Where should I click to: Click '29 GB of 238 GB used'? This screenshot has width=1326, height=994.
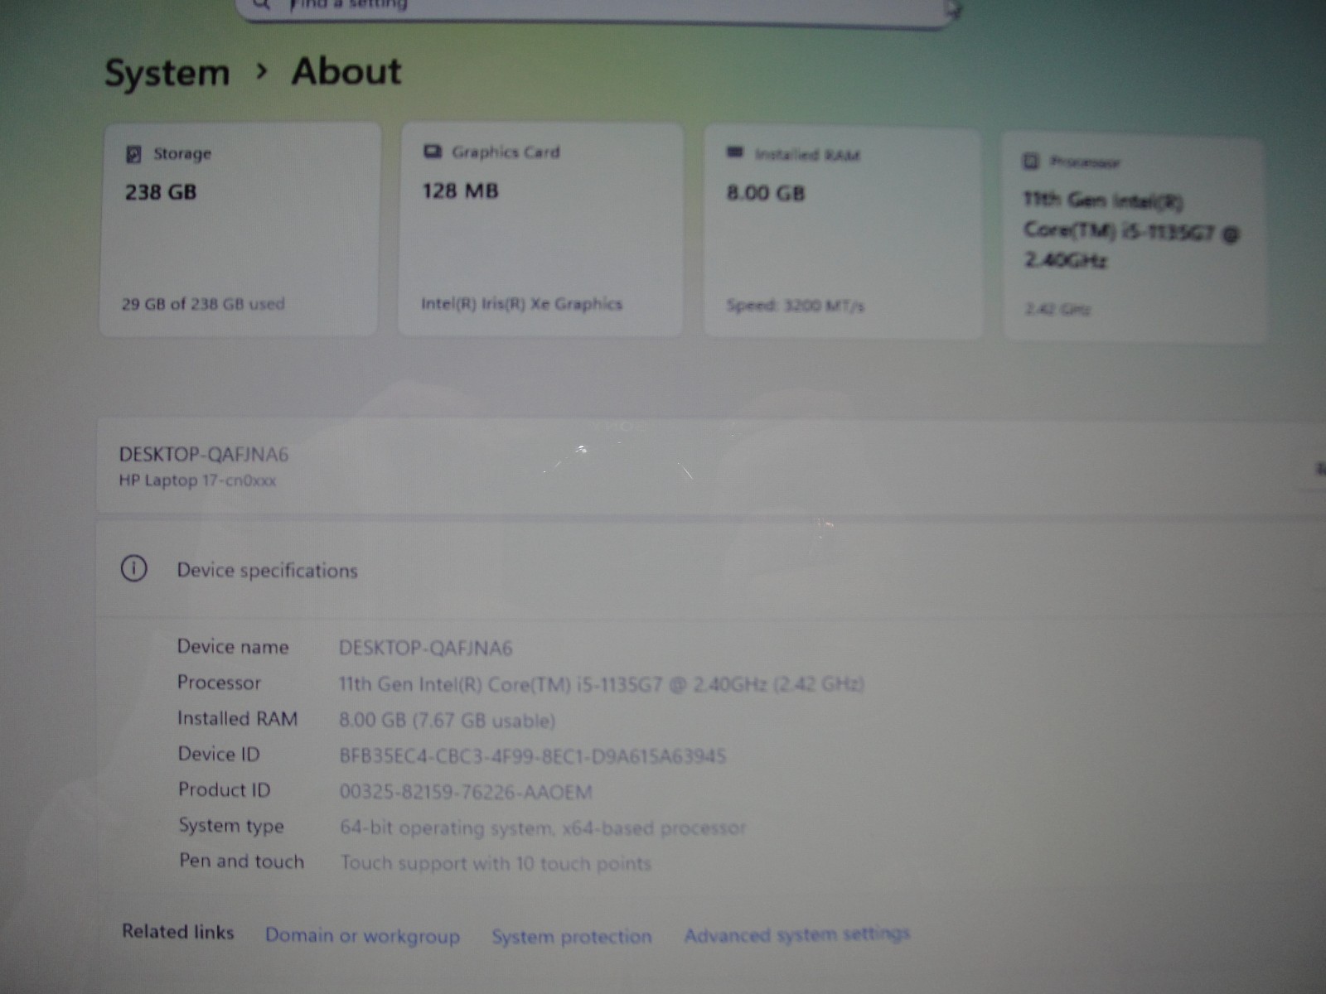tap(203, 304)
